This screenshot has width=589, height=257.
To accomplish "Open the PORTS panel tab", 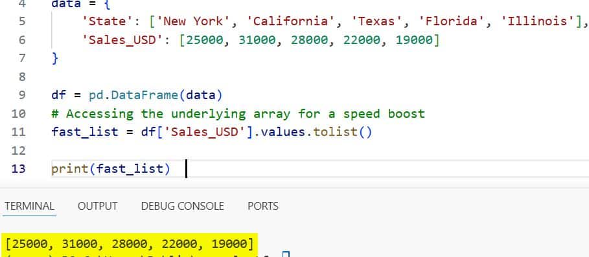I will tap(263, 206).
